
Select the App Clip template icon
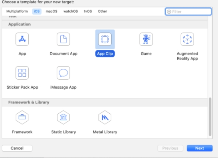coord(105,39)
